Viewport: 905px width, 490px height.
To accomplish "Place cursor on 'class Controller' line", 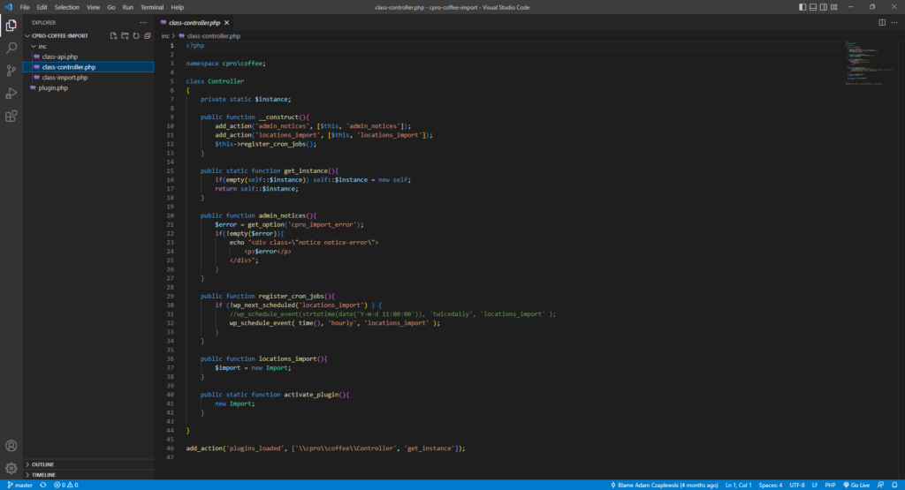I will click(x=215, y=81).
